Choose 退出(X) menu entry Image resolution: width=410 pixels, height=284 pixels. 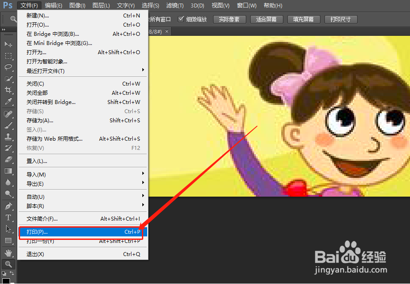[83, 254]
